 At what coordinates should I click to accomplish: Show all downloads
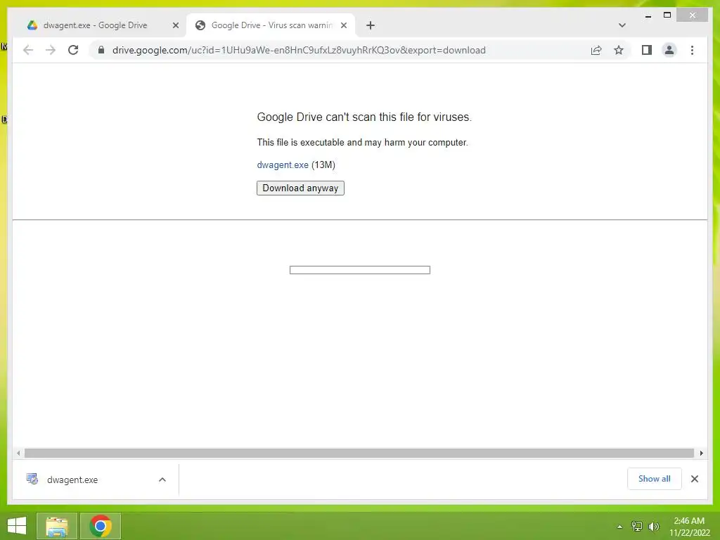pos(655,479)
